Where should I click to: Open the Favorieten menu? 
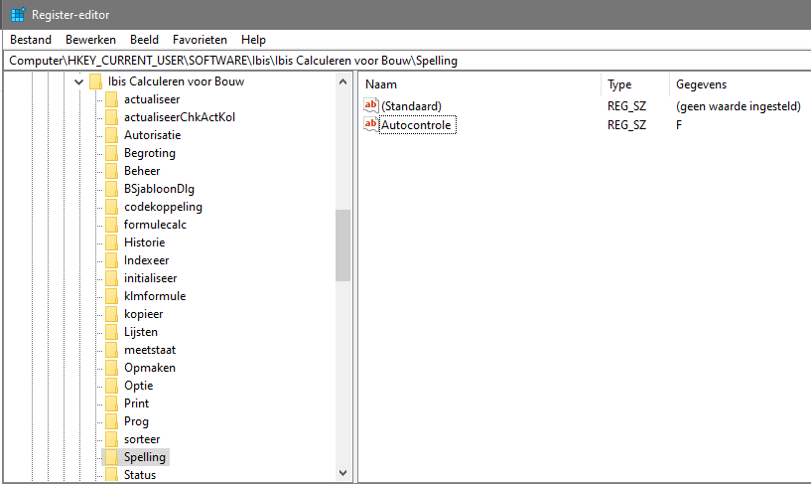click(200, 40)
